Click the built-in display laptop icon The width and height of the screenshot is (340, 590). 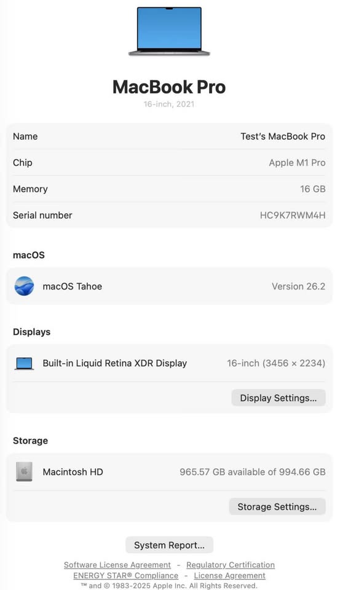[x=24, y=363]
